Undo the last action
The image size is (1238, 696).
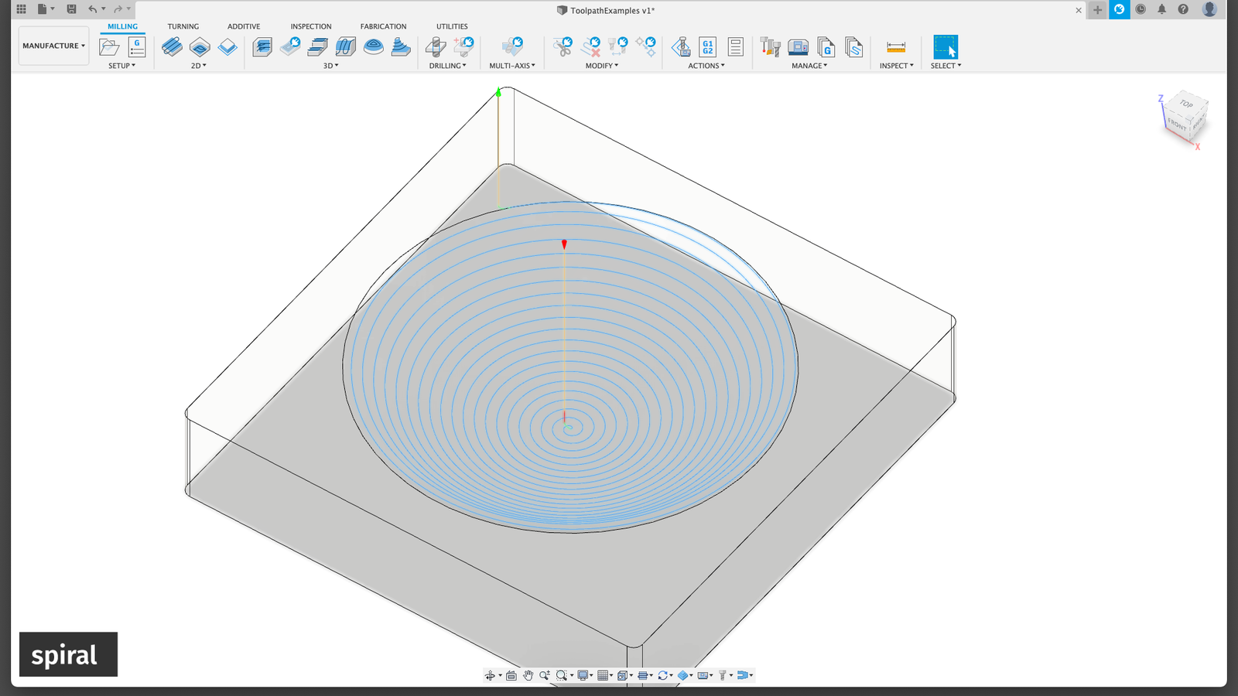point(93,9)
